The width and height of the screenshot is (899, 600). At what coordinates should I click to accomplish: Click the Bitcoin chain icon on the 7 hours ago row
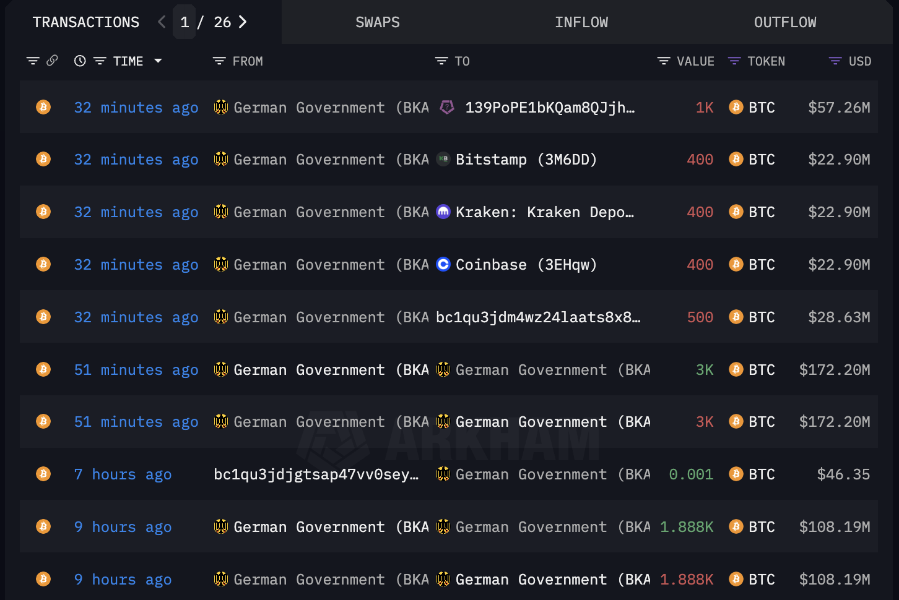tap(43, 474)
